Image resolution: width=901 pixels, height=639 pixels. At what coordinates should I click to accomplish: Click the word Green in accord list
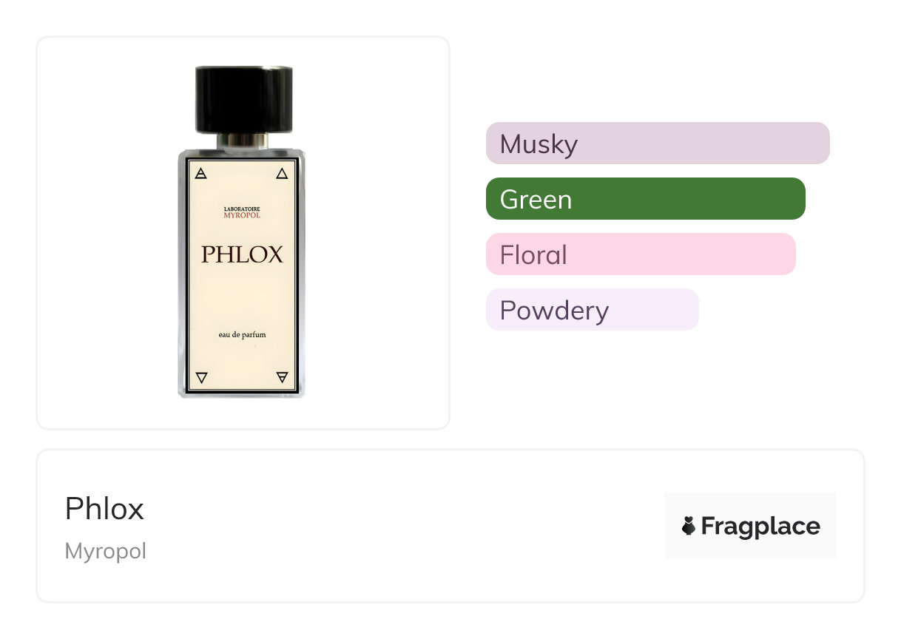pyautogui.click(x=536, y=200)
